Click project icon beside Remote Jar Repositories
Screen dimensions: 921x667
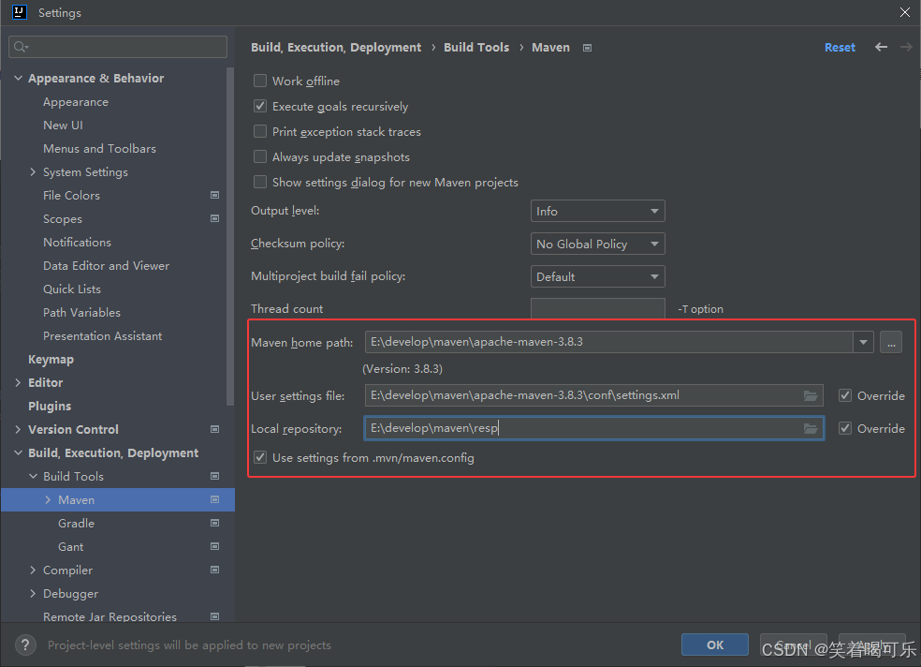coord(215,616)
